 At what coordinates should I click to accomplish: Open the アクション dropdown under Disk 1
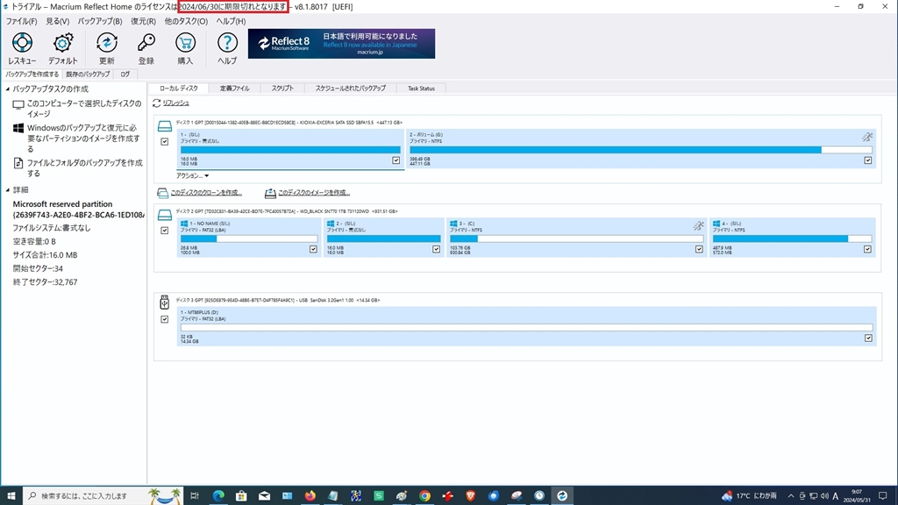coord(192,176)
